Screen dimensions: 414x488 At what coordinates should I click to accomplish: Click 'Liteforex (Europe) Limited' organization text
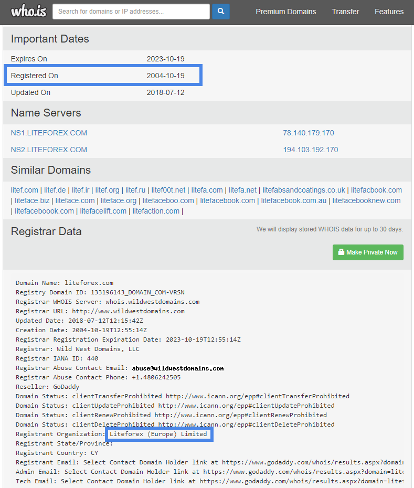pos(158,434)
